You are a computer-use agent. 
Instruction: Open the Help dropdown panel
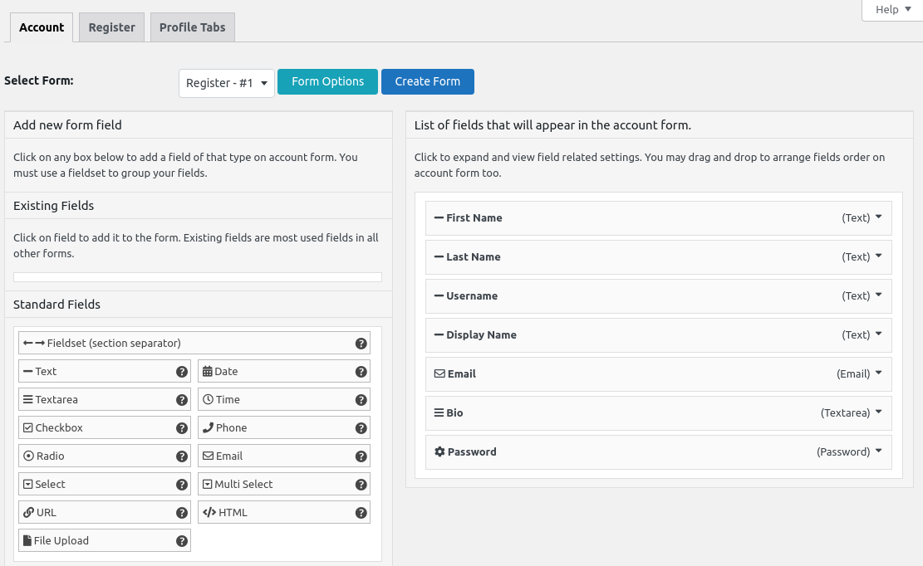[x=892, y=9]
